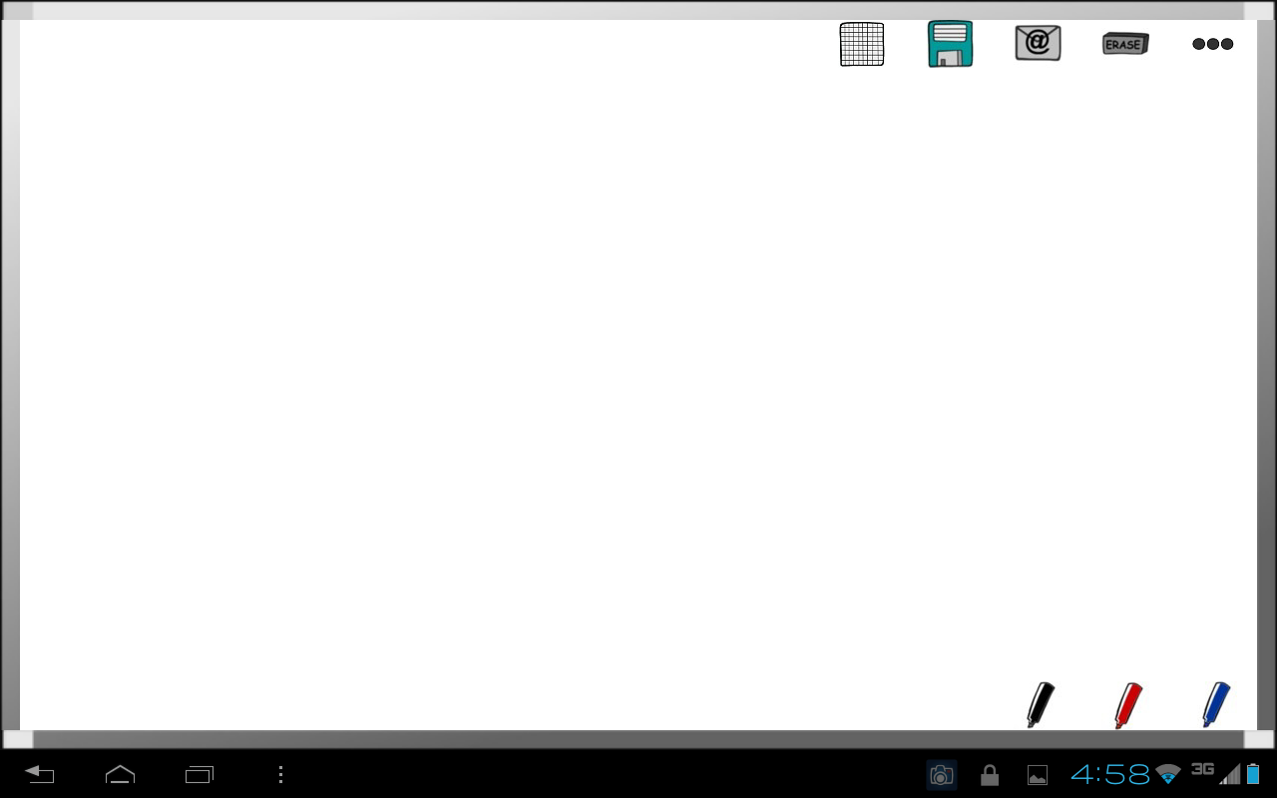The width and height of the screenshot is (1277, 798).
Task: Email the whiteboard via envelope icon
Action: [x=1038, y=43]
